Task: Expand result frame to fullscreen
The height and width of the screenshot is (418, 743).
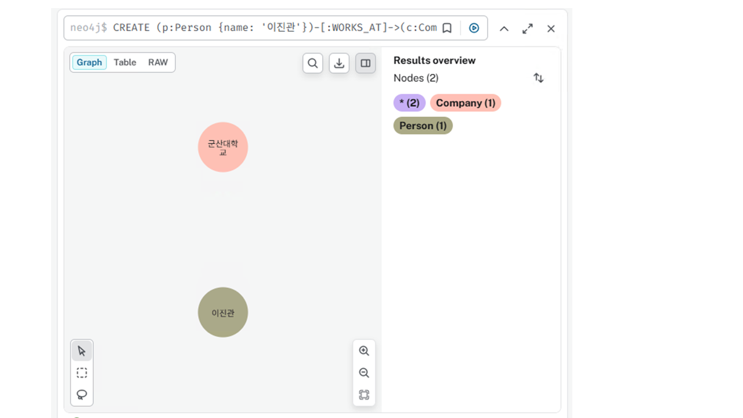Action: (527, 28)
